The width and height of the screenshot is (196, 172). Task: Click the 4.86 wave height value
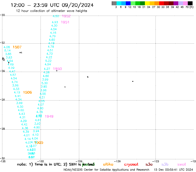pos(46,76)
